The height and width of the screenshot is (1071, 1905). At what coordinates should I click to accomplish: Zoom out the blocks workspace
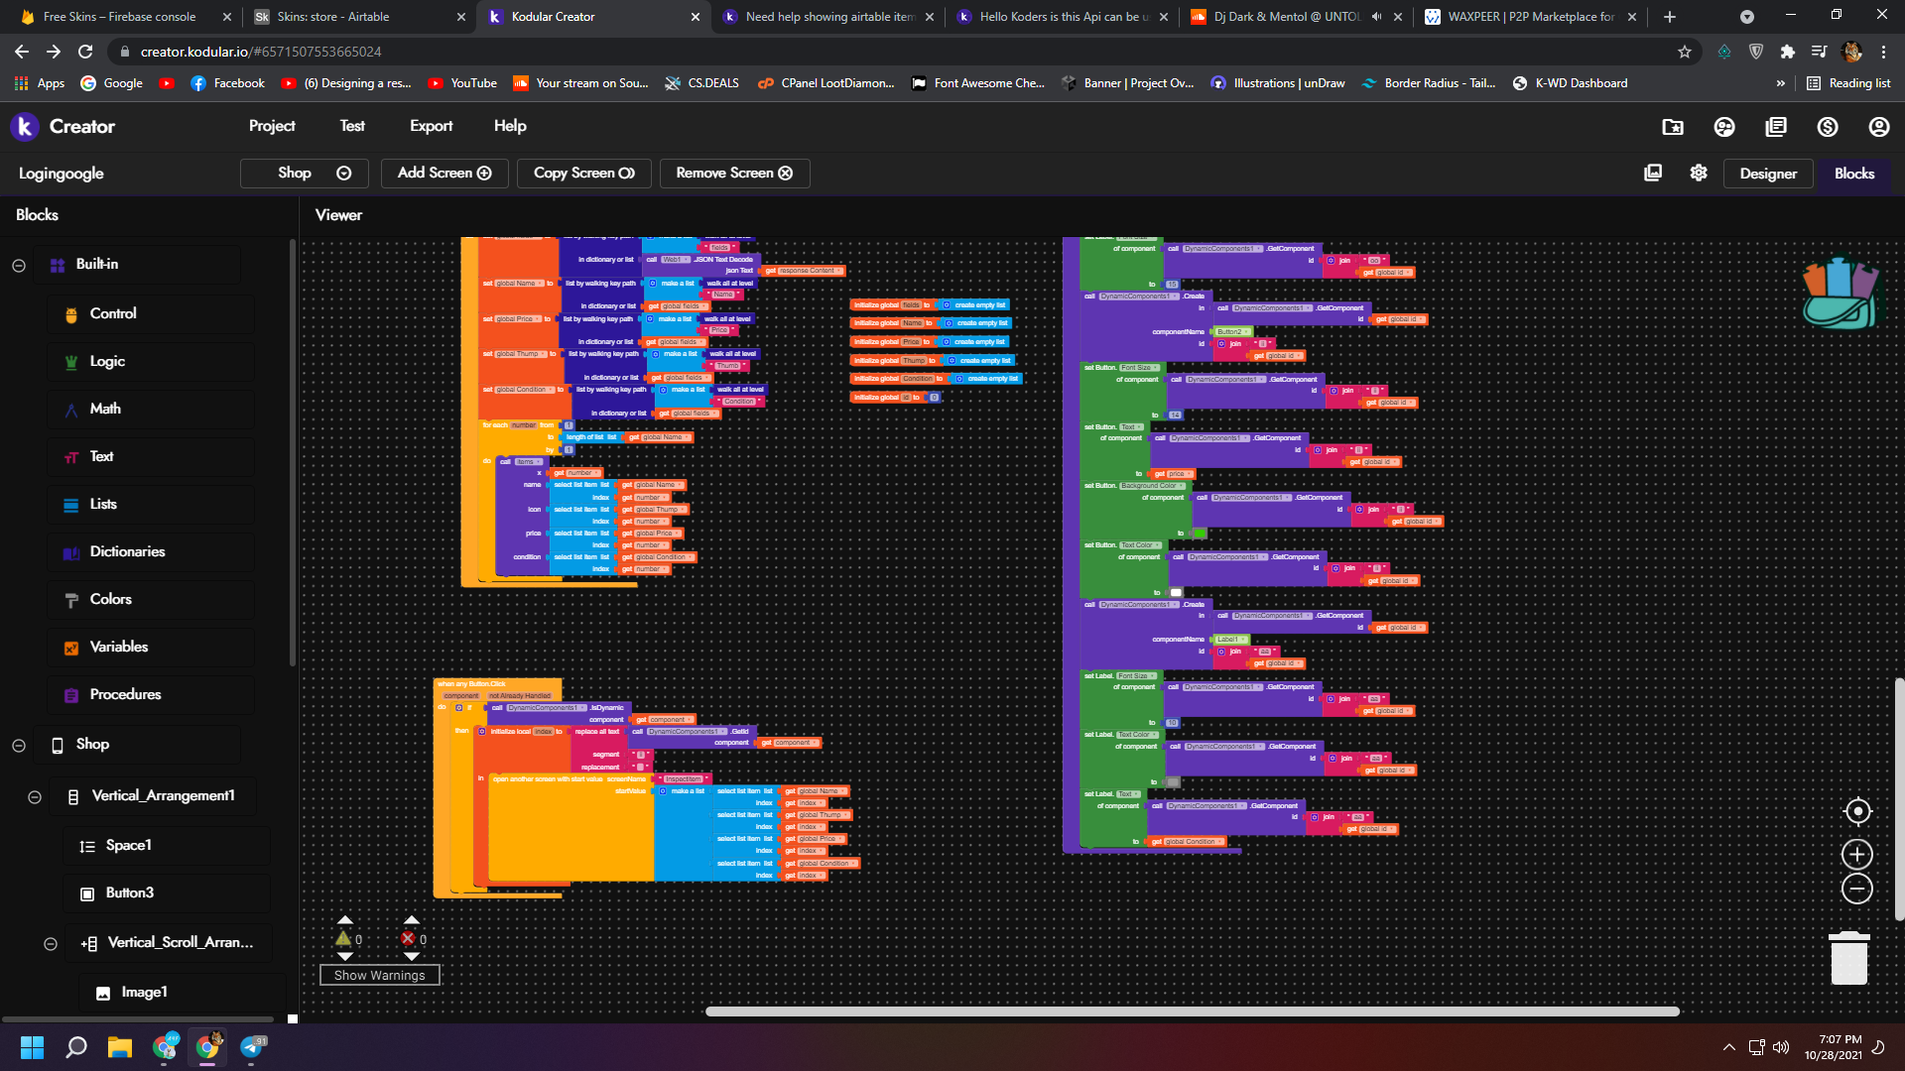(1857, 889)
